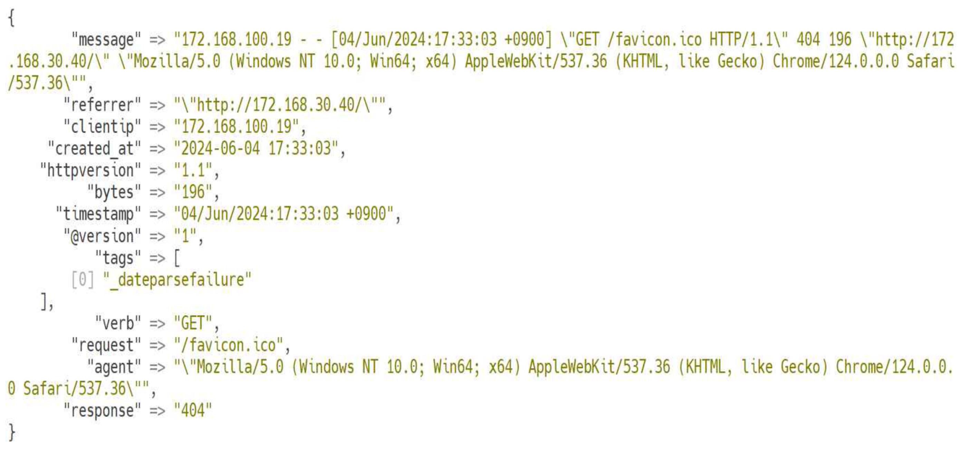Screen dimensions: 961x449
Task: Click the verb value "GET"
Action: pos(193,323)
